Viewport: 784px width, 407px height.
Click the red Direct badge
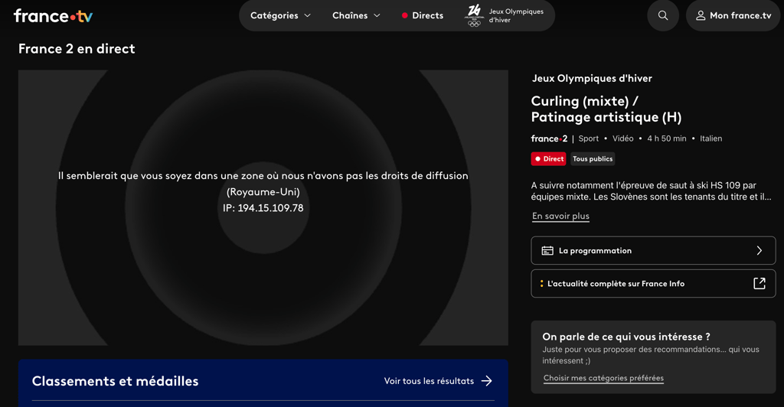[548, 159]
